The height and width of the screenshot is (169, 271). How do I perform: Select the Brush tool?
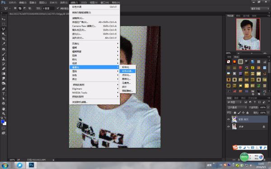[4, 54]
